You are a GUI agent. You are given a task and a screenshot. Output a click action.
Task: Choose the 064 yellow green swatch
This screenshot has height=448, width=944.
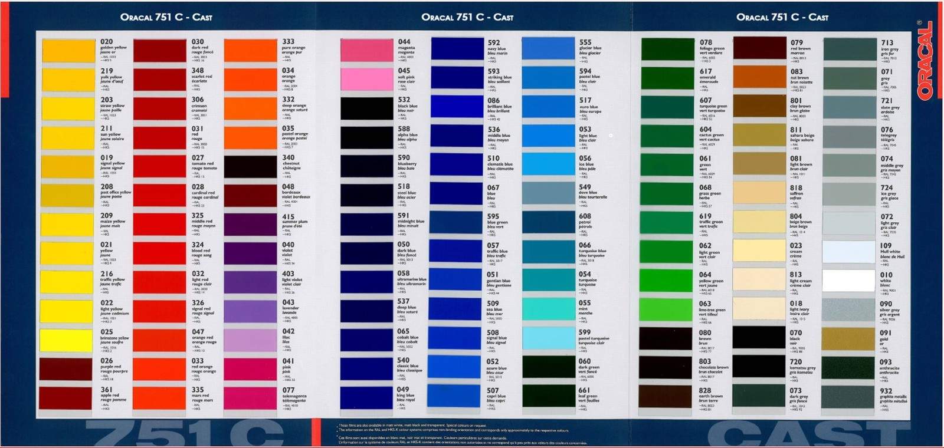tap(668, 281)
